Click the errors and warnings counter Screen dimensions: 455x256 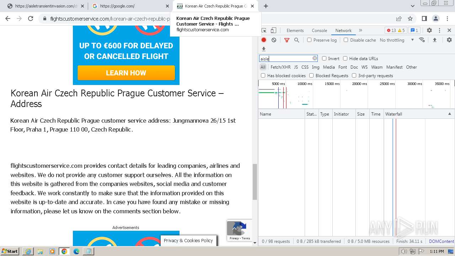[396, 31]
